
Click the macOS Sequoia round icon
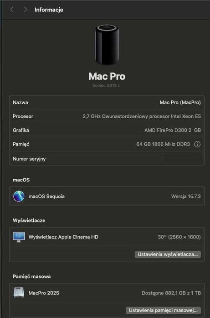click(19, 196)
